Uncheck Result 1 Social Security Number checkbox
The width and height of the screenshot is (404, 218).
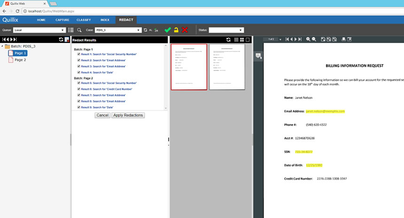(79, 54)
